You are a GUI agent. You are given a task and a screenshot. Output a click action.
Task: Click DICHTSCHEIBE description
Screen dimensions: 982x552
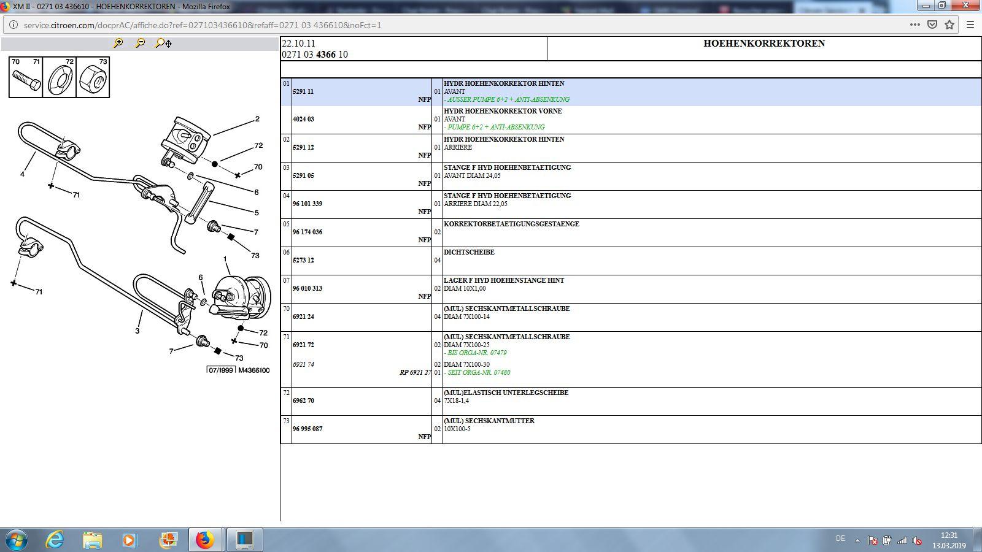(469, 252)
